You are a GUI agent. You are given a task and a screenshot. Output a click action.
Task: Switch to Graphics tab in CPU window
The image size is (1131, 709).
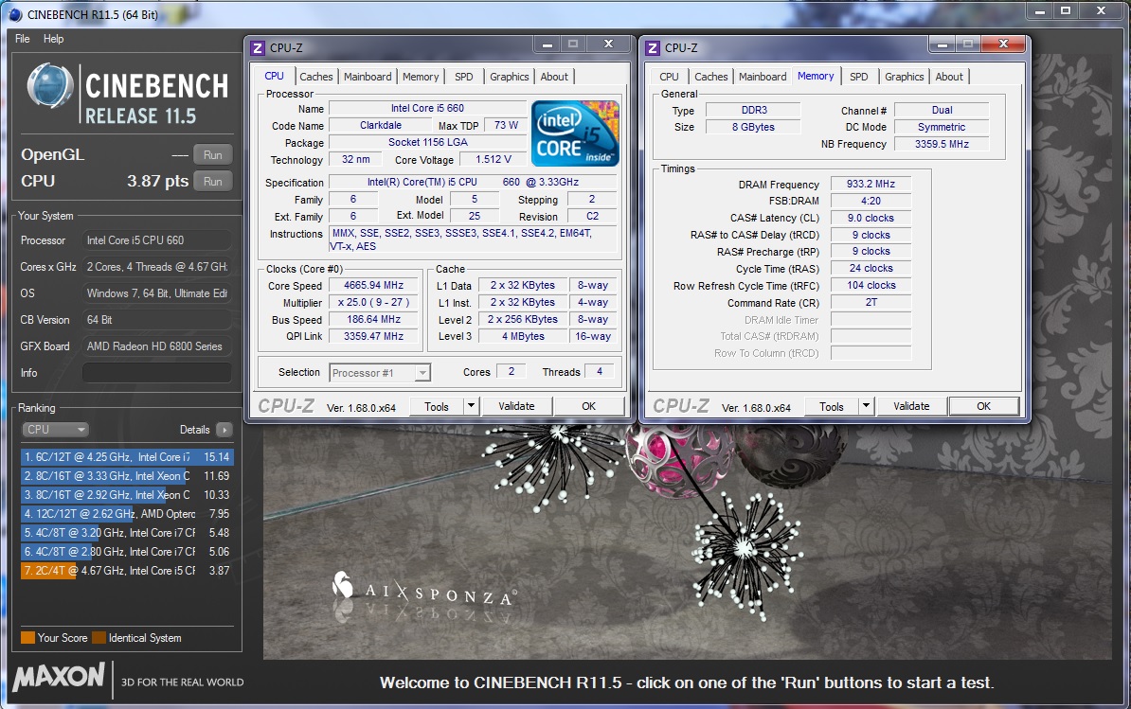(x=510, y=77)
